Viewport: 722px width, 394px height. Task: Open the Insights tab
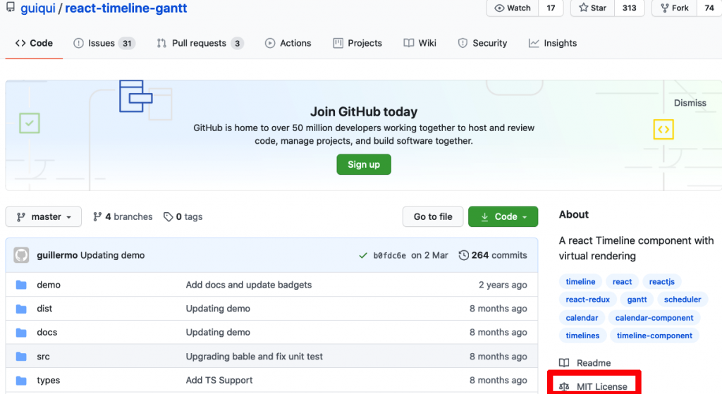[x=553, y=43]
